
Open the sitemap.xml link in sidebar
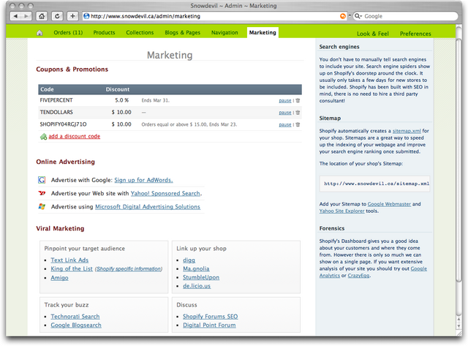pos(407,131)
